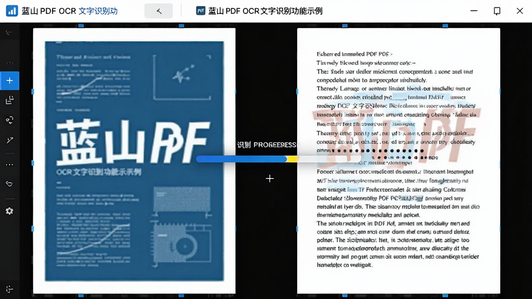Close the application window
The width and height of the screenshot is (532, 299).
520,11
